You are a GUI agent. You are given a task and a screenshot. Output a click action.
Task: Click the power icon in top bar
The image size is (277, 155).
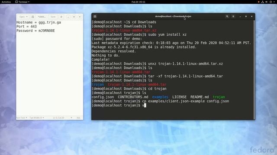271,2
